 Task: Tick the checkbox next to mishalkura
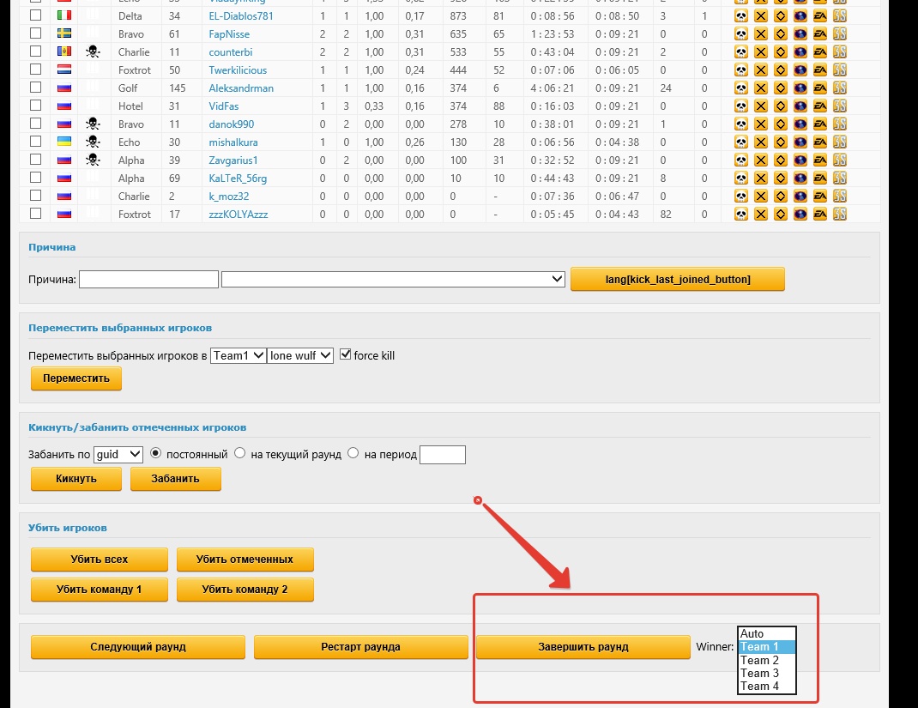[35, 142]
